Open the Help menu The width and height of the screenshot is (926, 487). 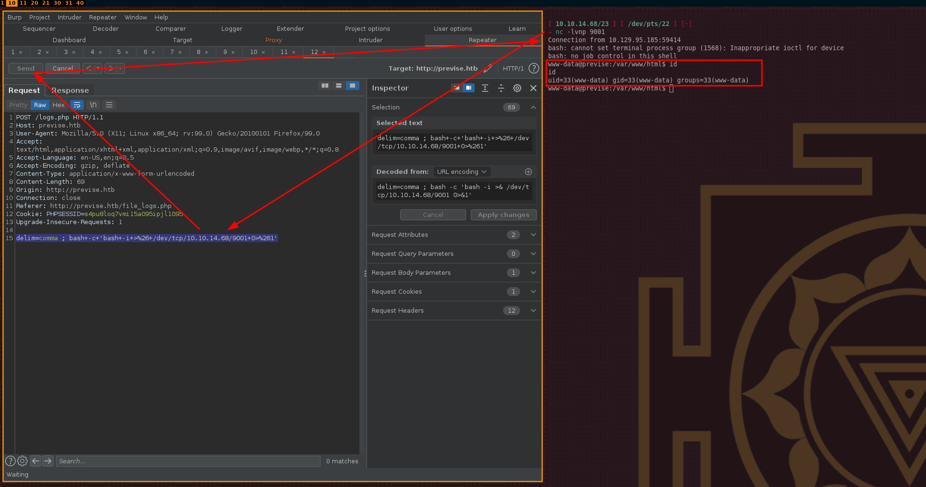(x=161, y=17)
